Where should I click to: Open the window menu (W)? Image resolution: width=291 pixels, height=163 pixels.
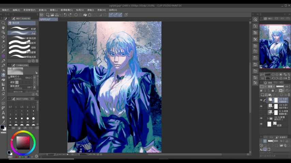coord(102,10)
